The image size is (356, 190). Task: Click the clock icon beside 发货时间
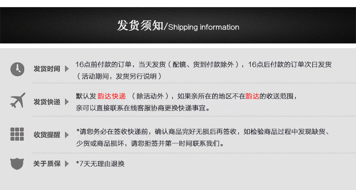(x=17, y=69)
